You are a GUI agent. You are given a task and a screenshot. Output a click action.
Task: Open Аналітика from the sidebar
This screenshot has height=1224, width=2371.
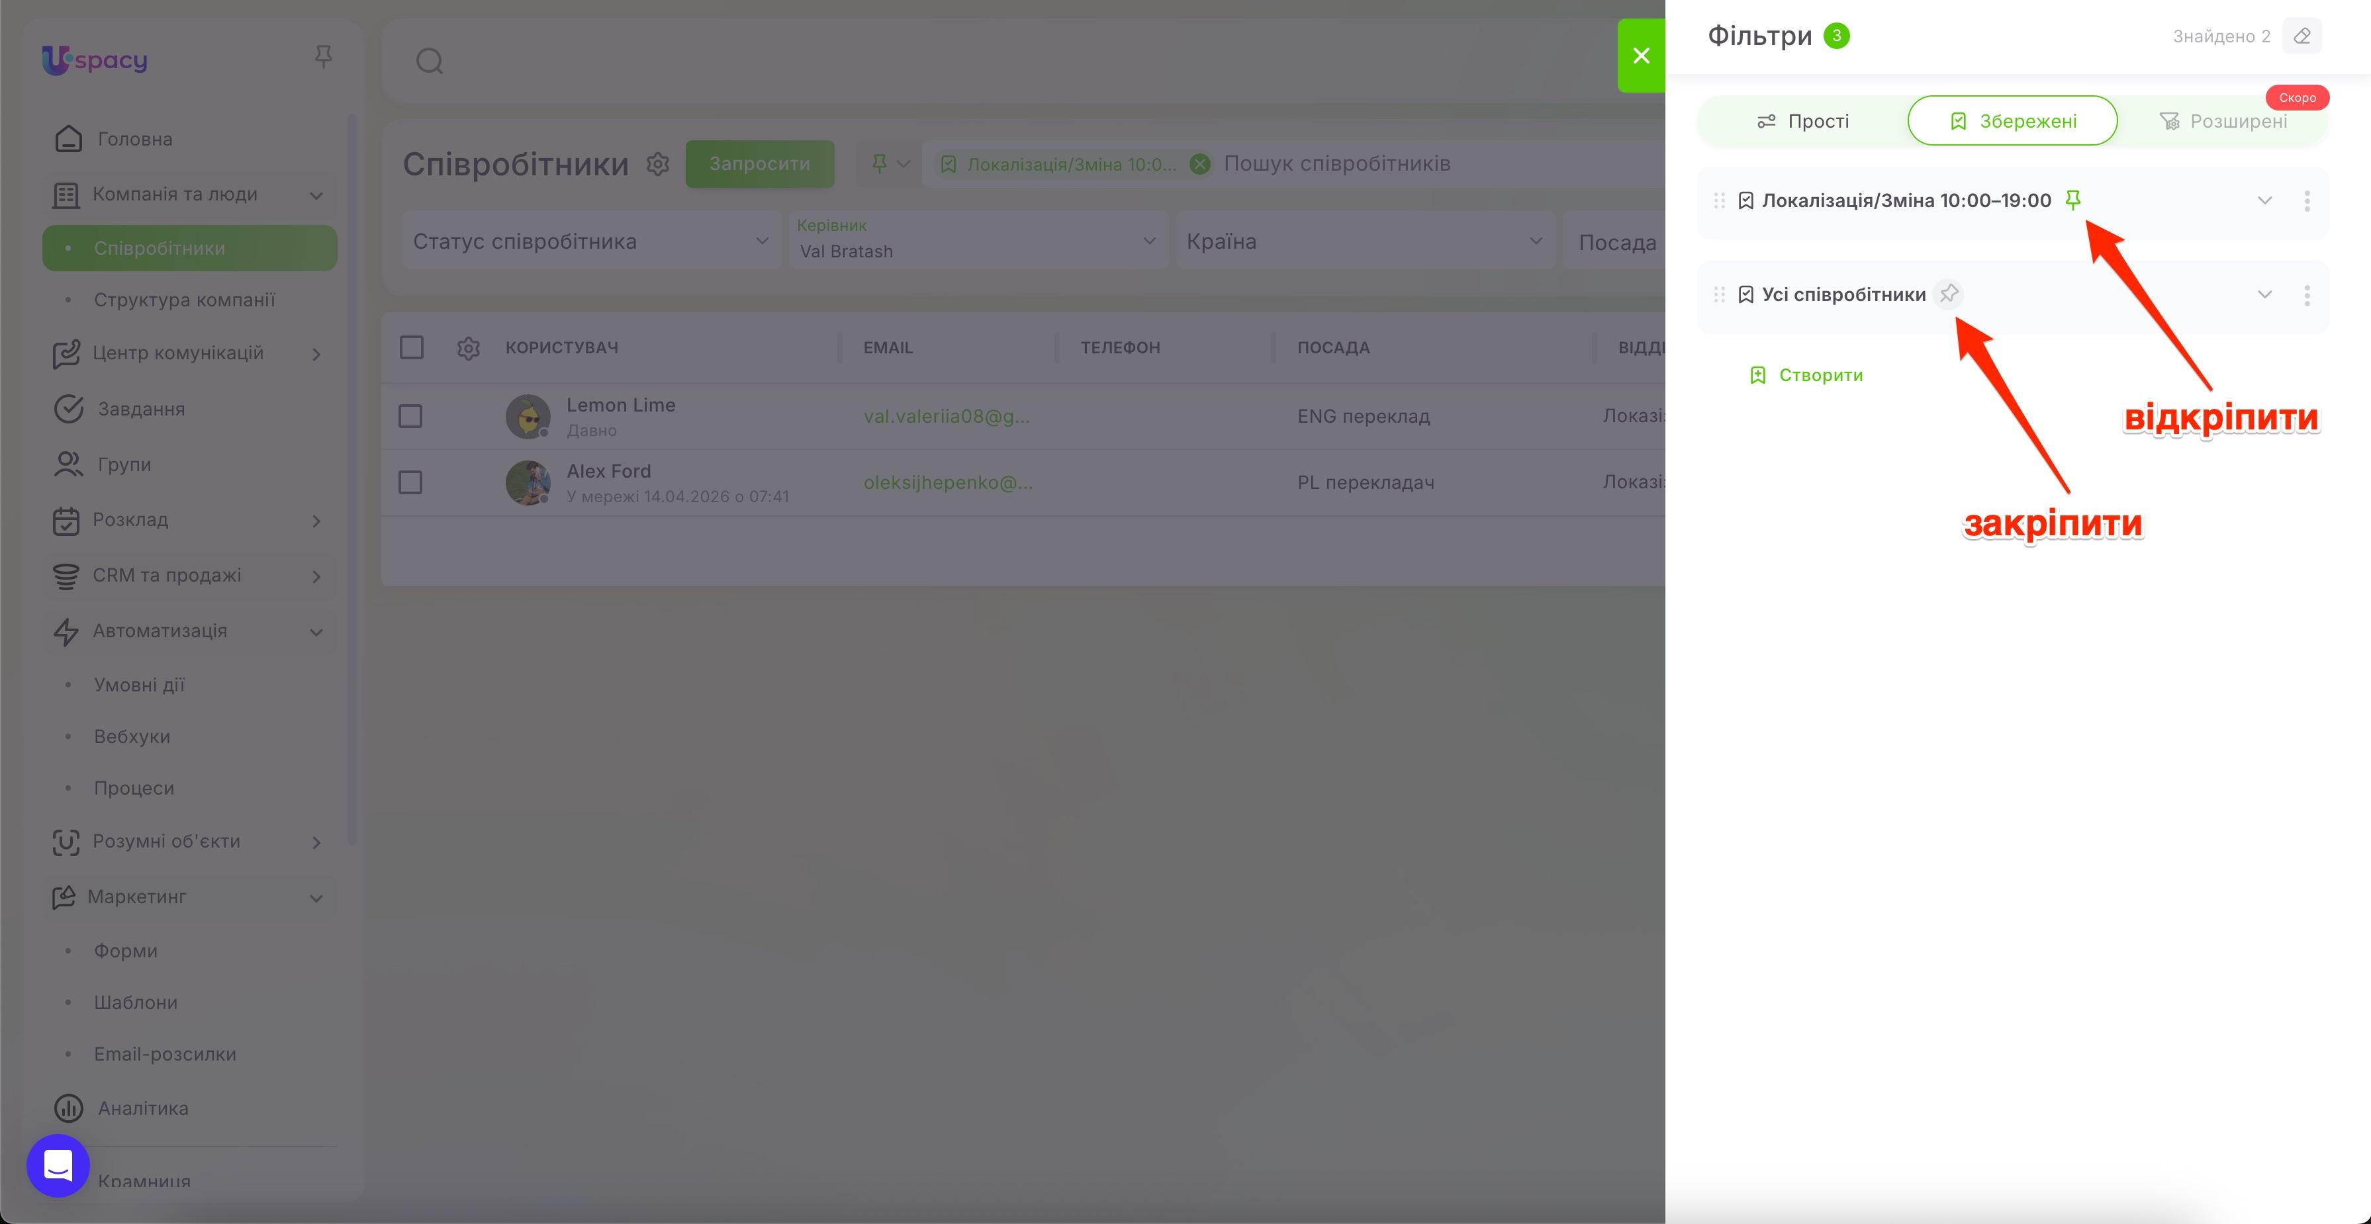click(143, 1108)
